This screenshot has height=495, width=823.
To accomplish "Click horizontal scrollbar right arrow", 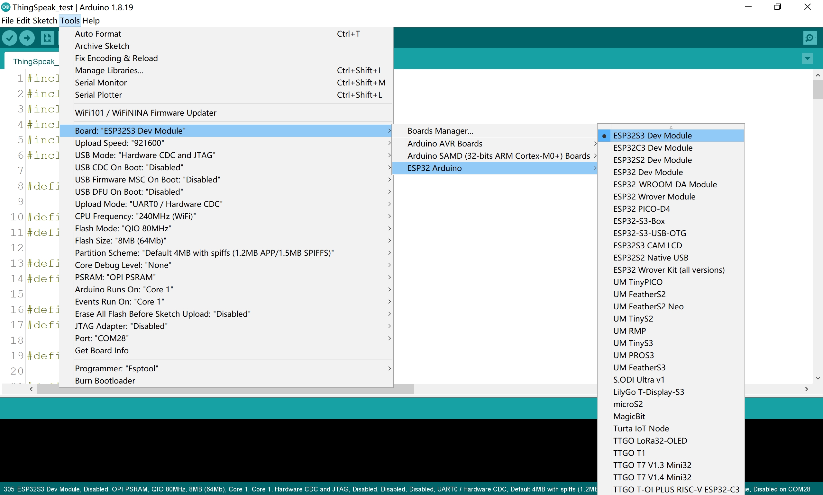I will pyautogui.click(x=806, y=389).
